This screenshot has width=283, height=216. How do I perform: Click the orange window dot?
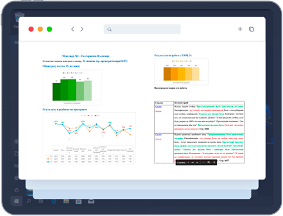pos(40,29)
